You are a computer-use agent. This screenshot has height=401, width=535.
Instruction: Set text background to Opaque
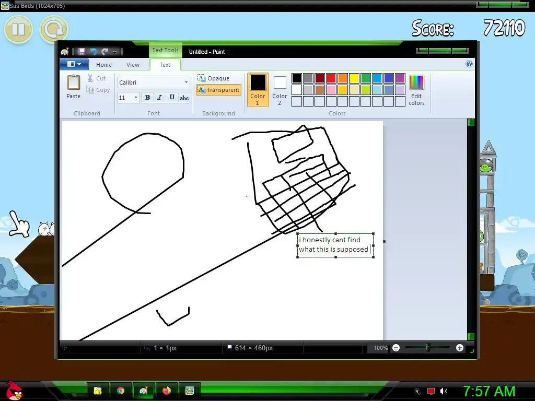click(214, 78)
